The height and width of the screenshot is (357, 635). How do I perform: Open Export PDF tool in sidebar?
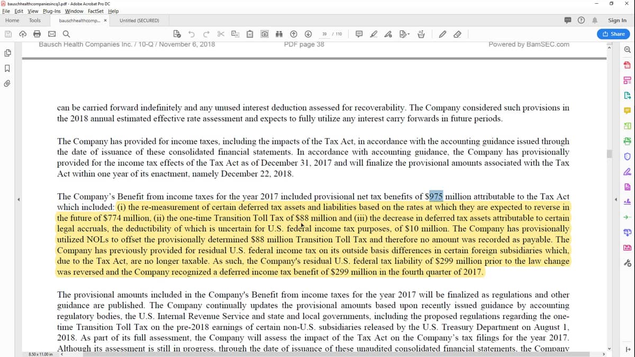627,95
